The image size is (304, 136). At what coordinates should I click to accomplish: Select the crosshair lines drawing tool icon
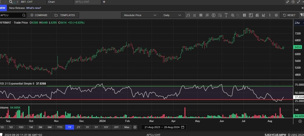click(220, 15)
